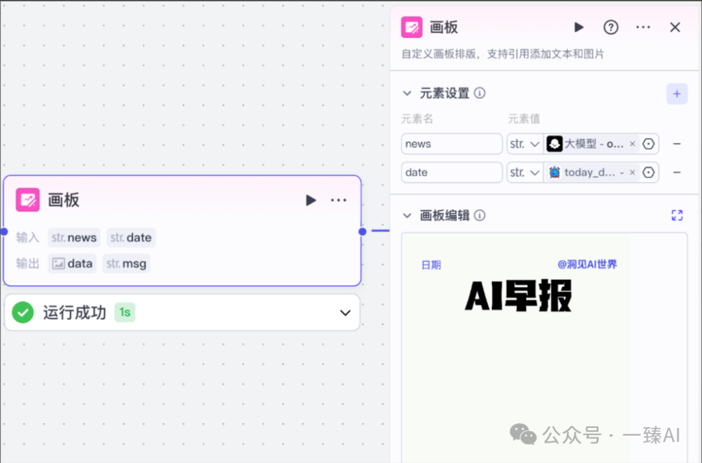Collapse the 元素设置 section
This screenshot has height=463, width=702.
(x=407, y=93)
